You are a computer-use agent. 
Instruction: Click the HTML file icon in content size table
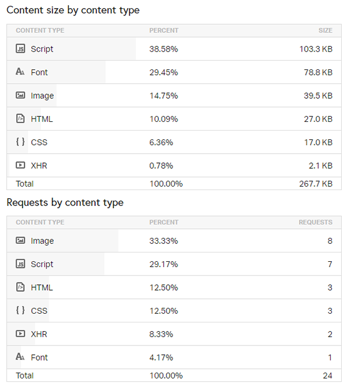[x=20, y=118]
